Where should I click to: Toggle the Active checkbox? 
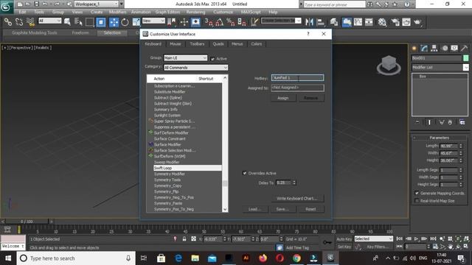pos(213,59)
